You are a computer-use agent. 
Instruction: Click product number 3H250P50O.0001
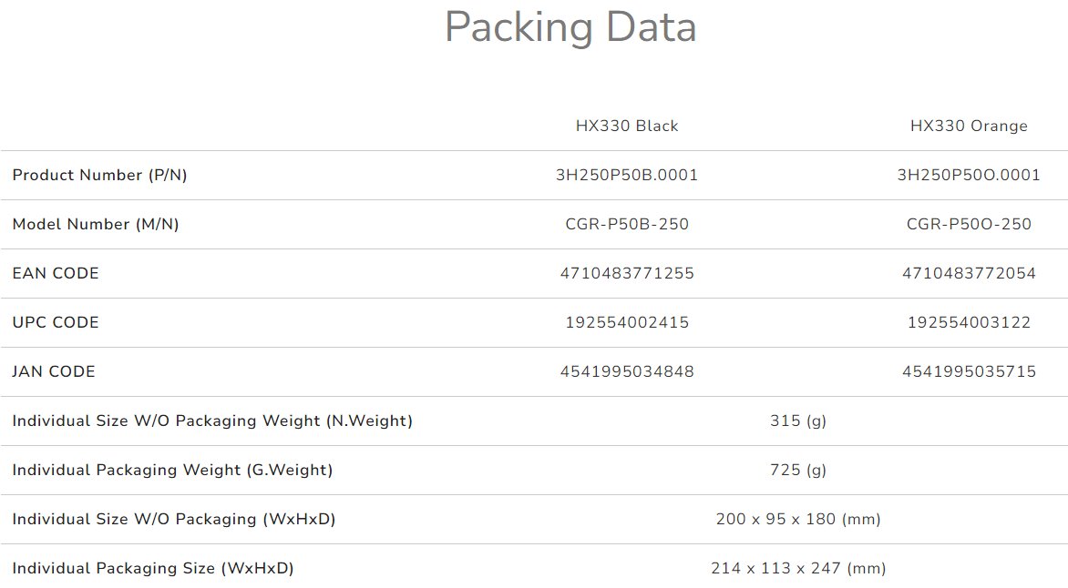click(969, 176)
